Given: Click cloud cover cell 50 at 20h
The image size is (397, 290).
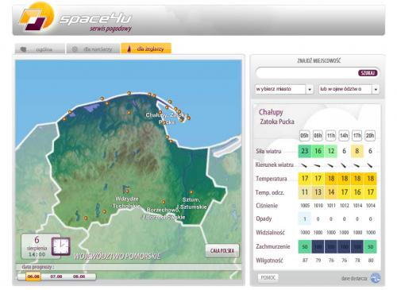Looking at the screenshot, I should click(370, 247).
